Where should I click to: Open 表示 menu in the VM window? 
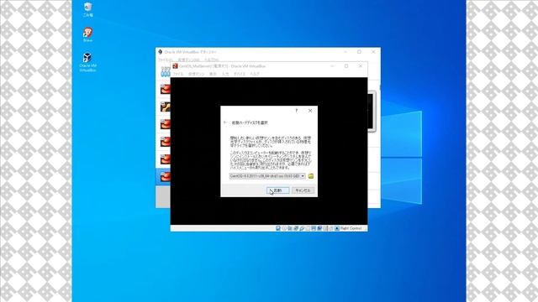point(213,74)
